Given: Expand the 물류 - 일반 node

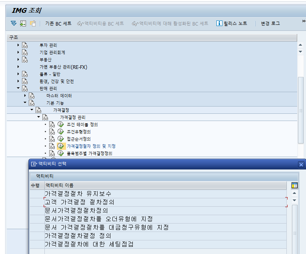Looking at the screenshot, I should point(18,74).
